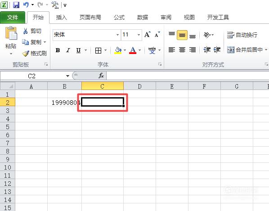Screen dimensions: 269x211
Task: Click the fill color paint bucket
Action: pyautogui.click(x=118, y=50)
